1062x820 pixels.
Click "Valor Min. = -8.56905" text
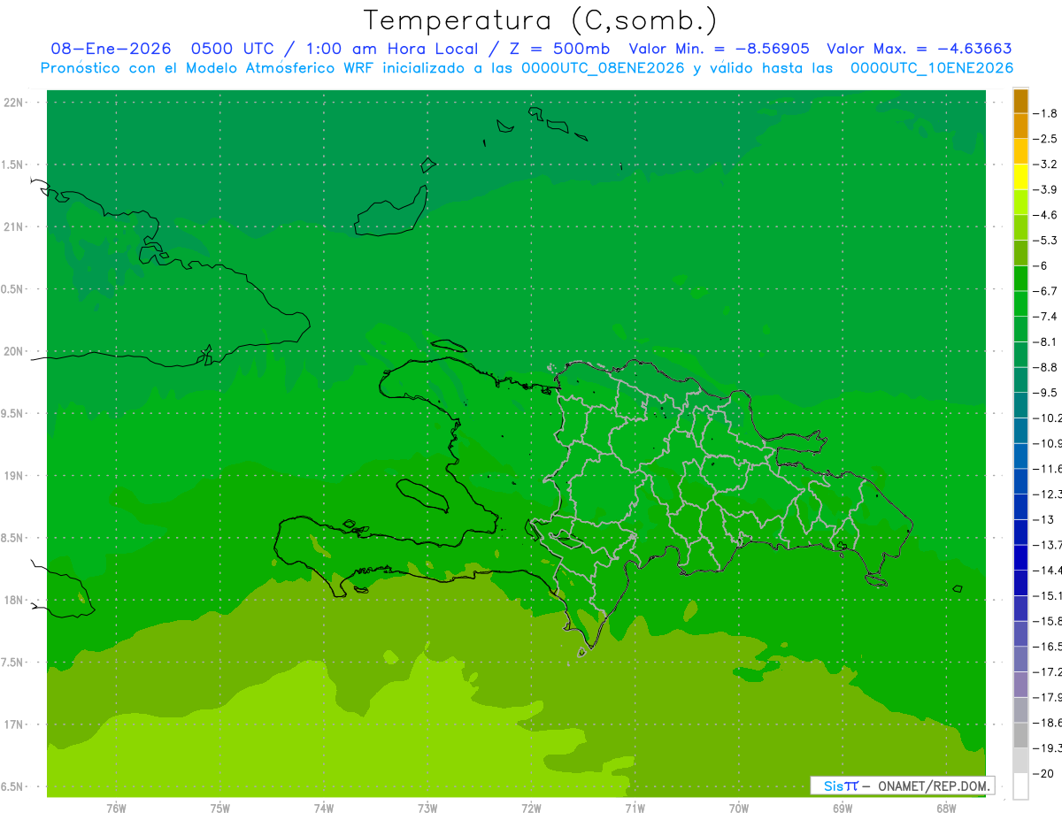click(x=720, y=49)
